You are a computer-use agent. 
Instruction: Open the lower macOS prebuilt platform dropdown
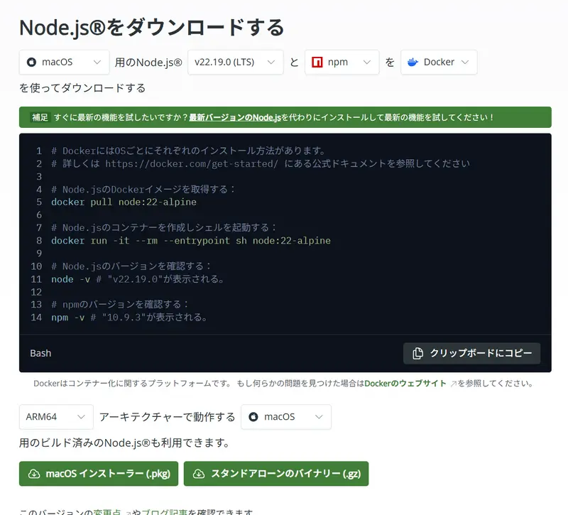(x=286, y=417)
